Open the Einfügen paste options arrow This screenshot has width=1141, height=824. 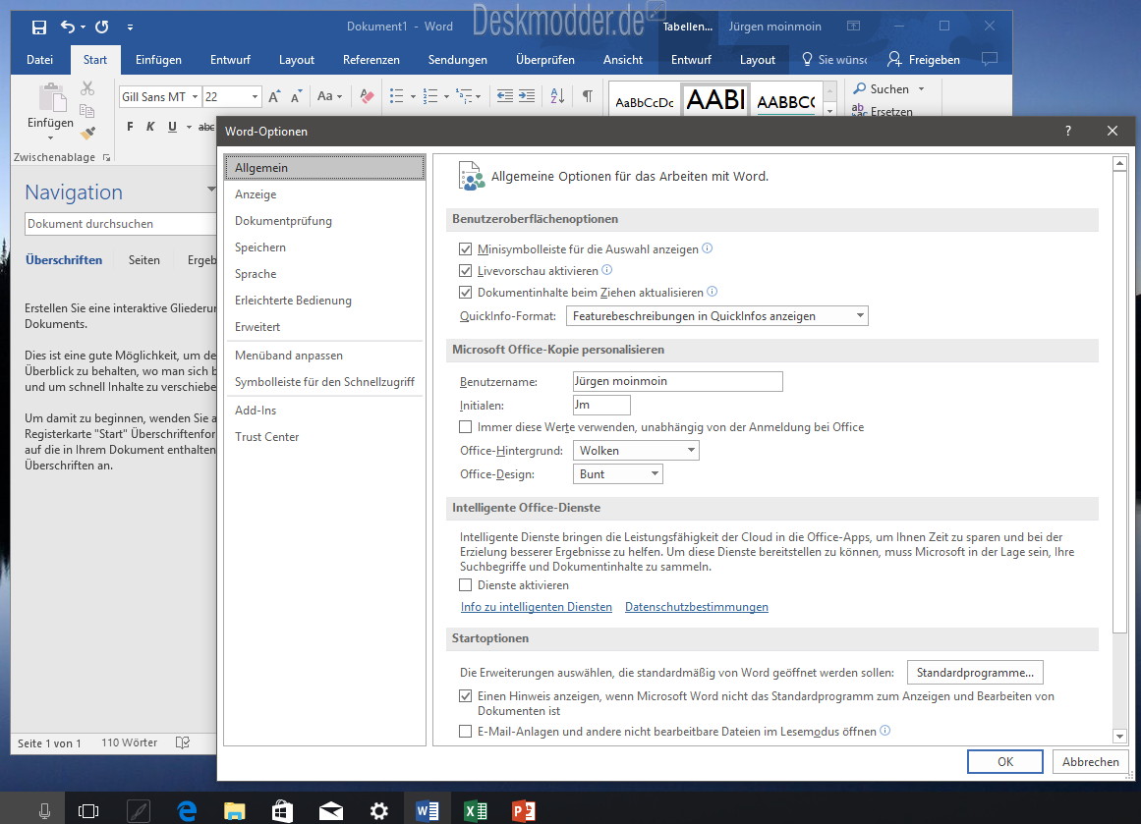50,137
